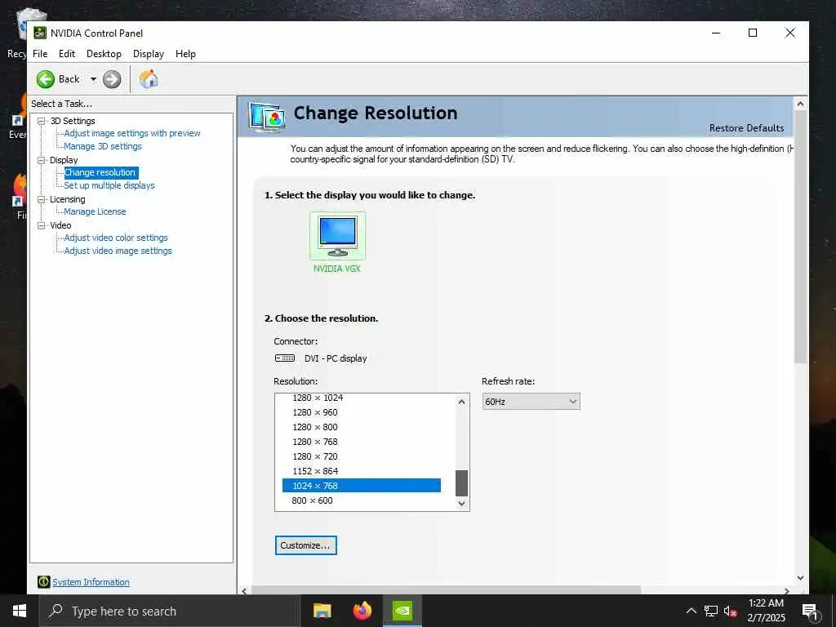Click the NVIDIA Control Panel title icon
Screen dimensions: 836x627
pos(40,33)
